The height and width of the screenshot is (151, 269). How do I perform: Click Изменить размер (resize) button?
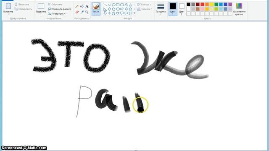click(x=60, y=9)
